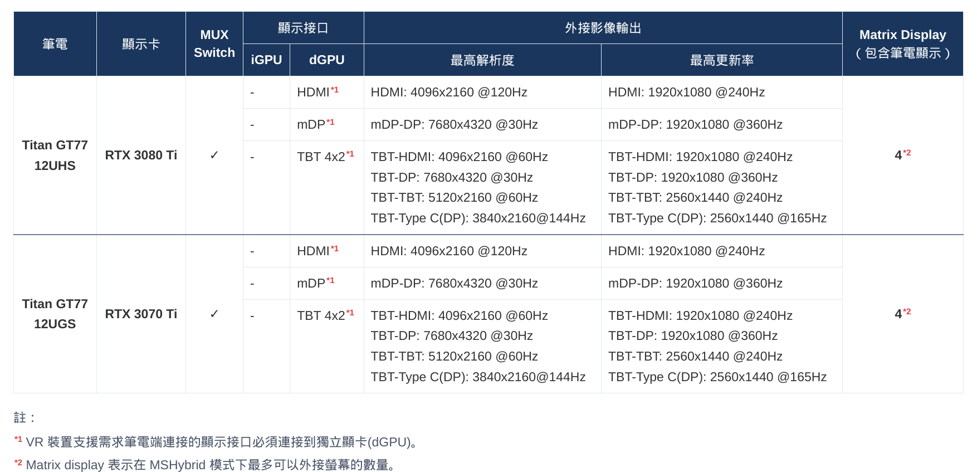Screen dimensions: 977x472
Task: Select "TBT-DP: 1920x1080 @360Hz" in the 12UHS section
Action: [693, 177]
